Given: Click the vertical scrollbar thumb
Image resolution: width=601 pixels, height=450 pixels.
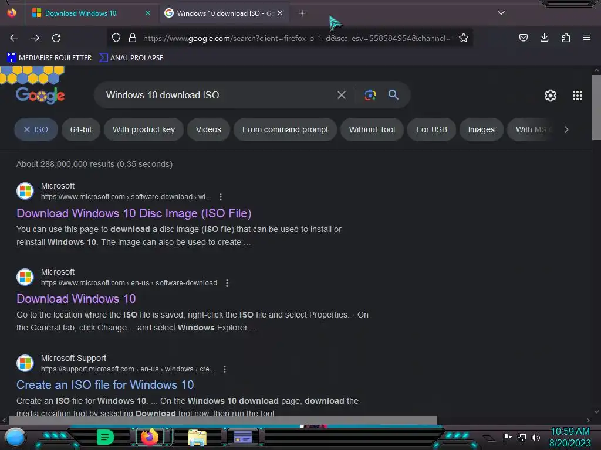Looking at the screenshot, I should (596, 108).
